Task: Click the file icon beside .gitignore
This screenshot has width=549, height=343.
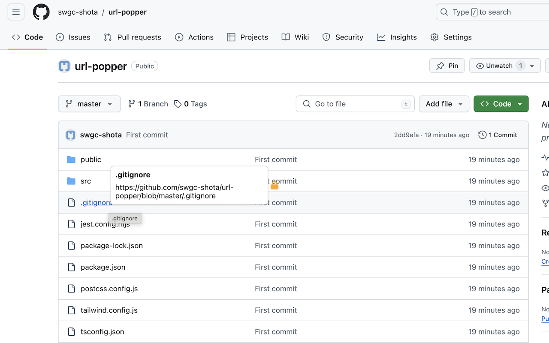Action: click(72, 202)
